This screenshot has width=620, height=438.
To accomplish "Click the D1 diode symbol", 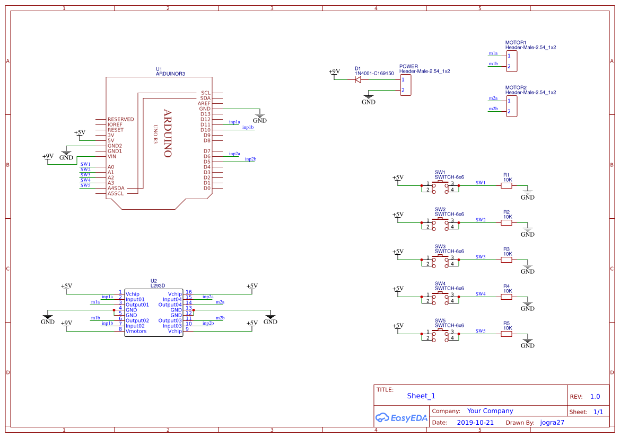I will point(357,79).
